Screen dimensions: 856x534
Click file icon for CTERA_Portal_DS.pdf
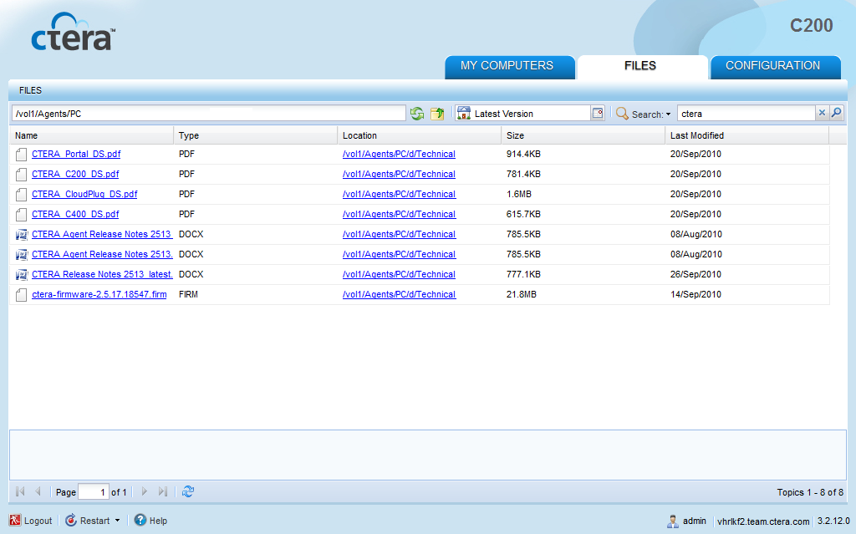21,155
